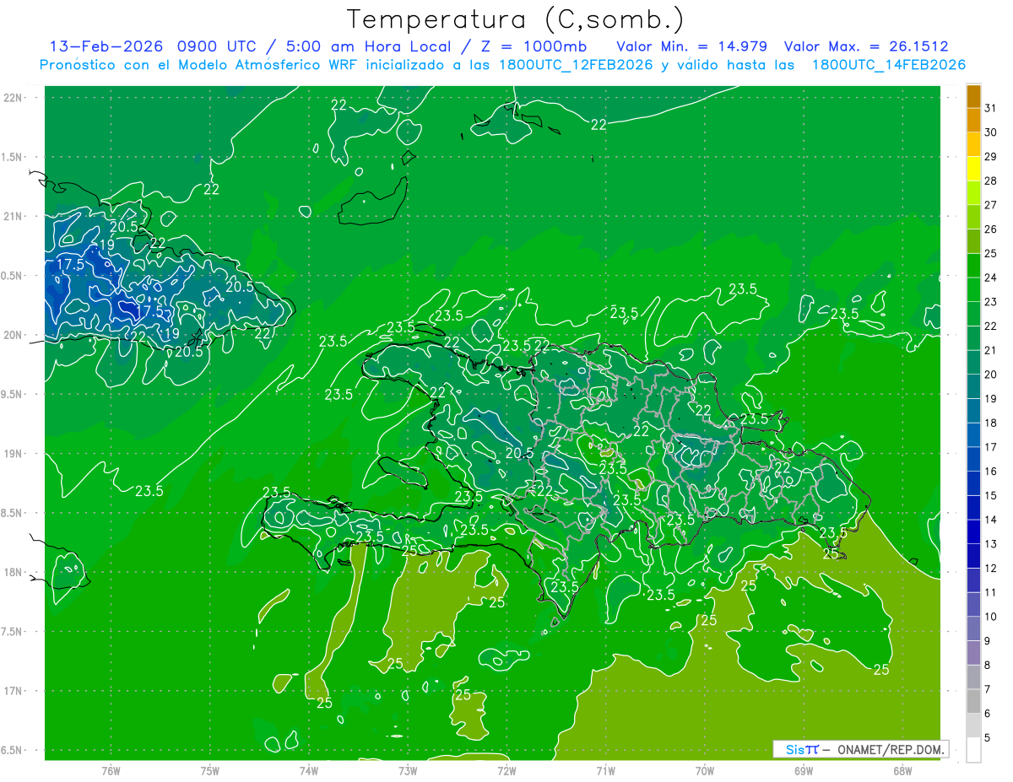Click legend value '31' on color scale
Screen dimensions: 1013x782
coord(991,108)
